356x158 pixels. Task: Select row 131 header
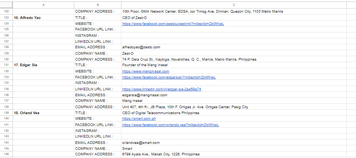6,65
